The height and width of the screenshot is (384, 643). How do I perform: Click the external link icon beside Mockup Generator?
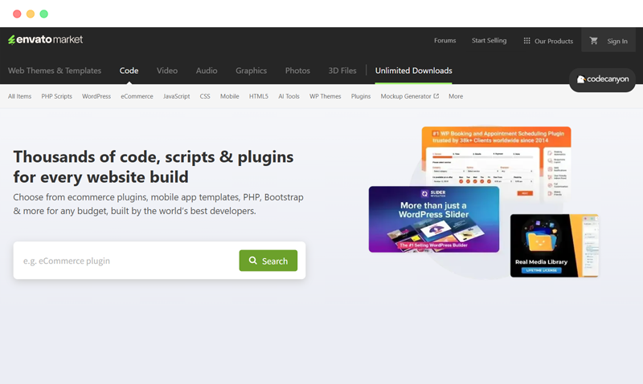(436, 96)
